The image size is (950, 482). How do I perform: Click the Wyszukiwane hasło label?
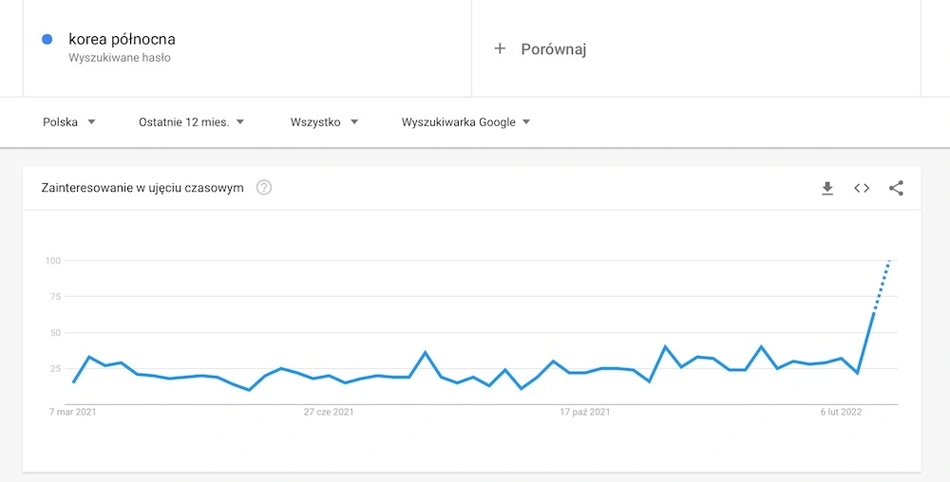coord(120,58)
